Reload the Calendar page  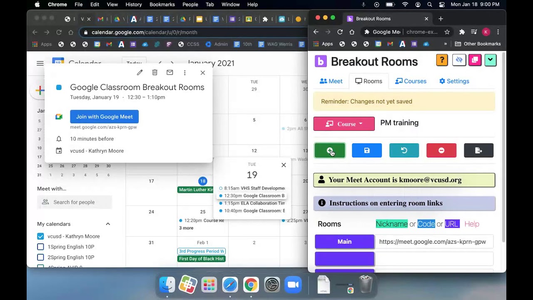point(59,32)
